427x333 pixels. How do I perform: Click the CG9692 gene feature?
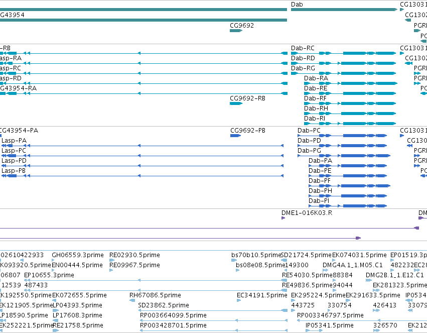(236, 31)
